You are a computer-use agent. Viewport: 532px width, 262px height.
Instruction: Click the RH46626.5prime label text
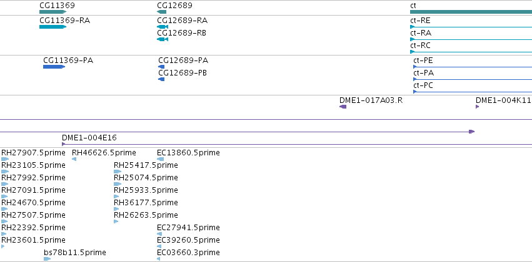tap(104, 153)
